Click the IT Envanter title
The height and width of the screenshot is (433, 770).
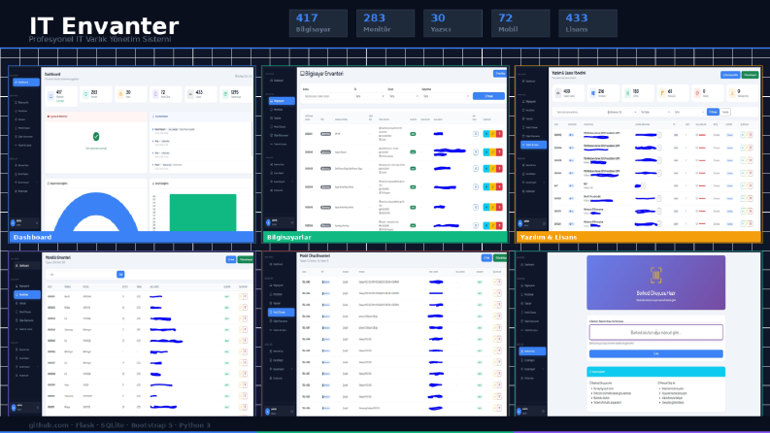point(104,26)
